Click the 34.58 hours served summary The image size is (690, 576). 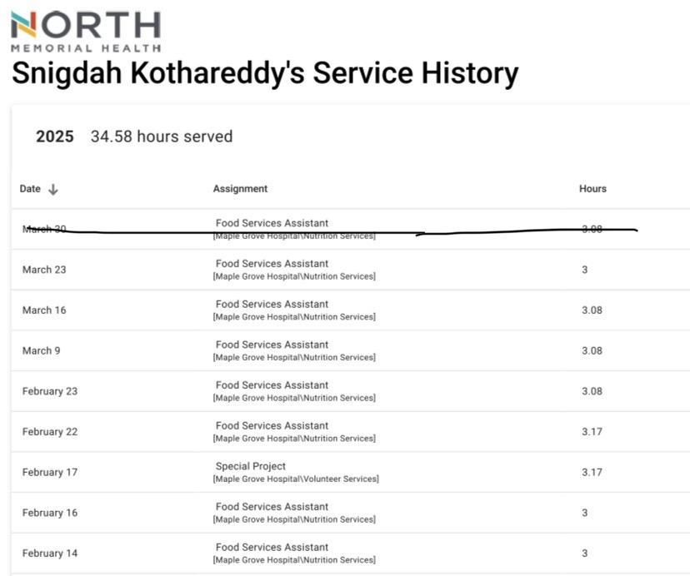(x=162, y=137)
